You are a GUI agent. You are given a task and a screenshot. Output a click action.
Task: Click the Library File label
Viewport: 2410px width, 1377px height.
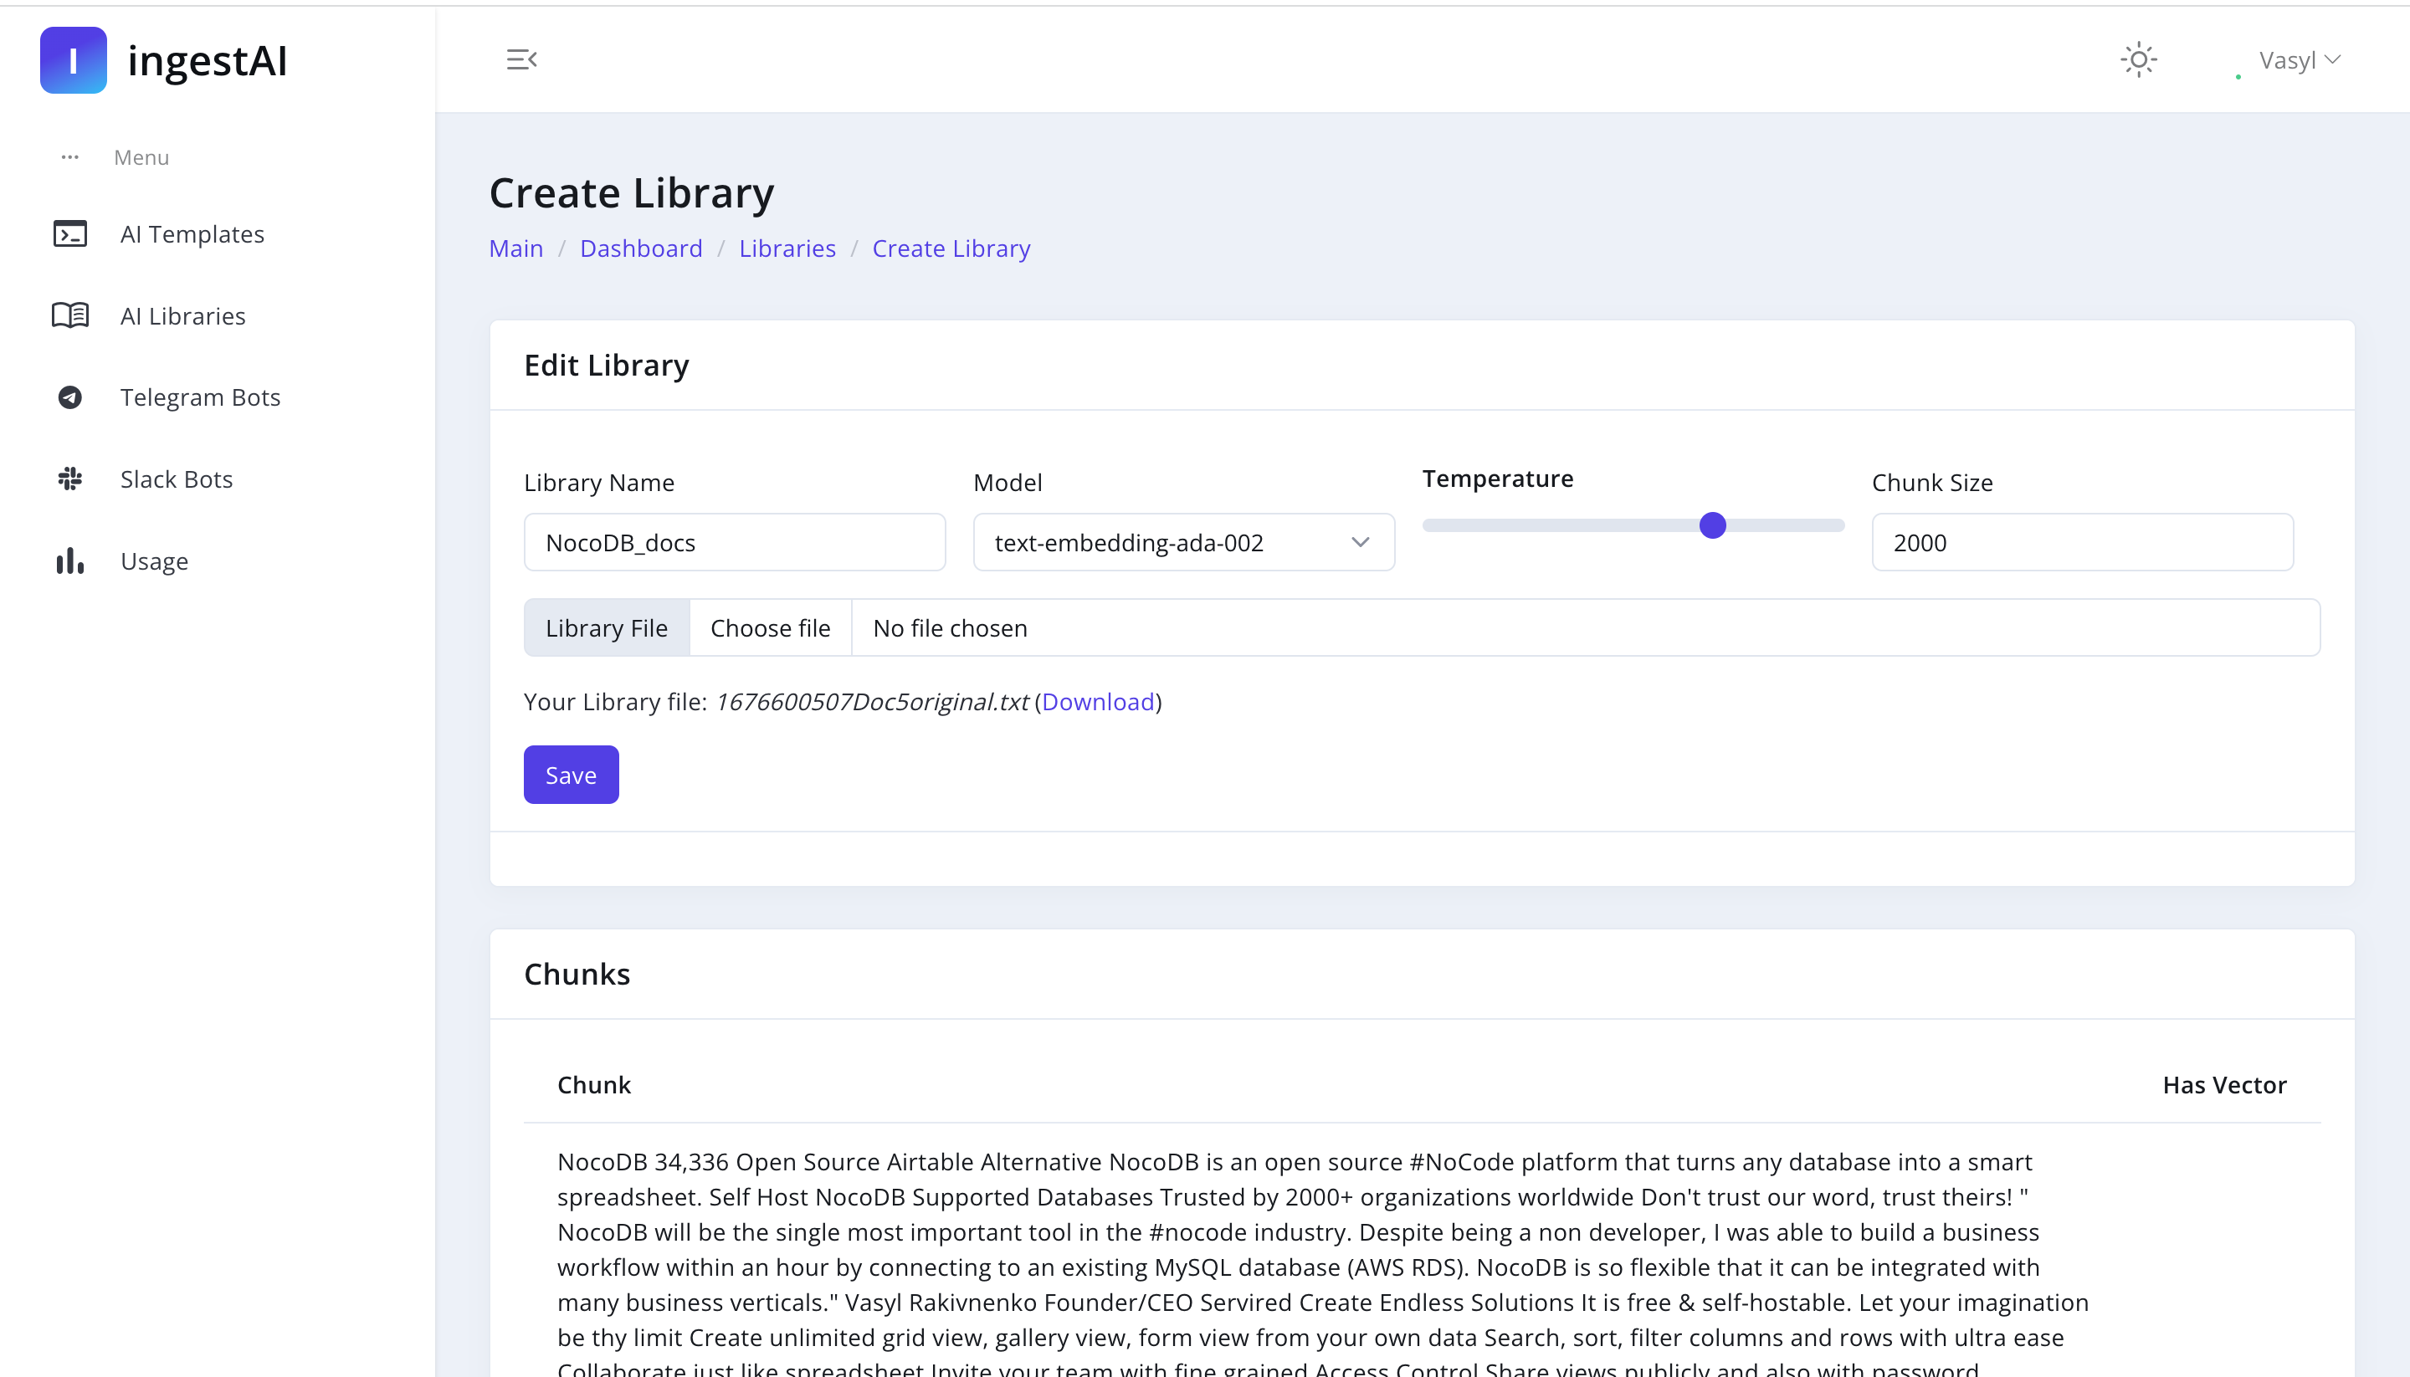(607, 628)
